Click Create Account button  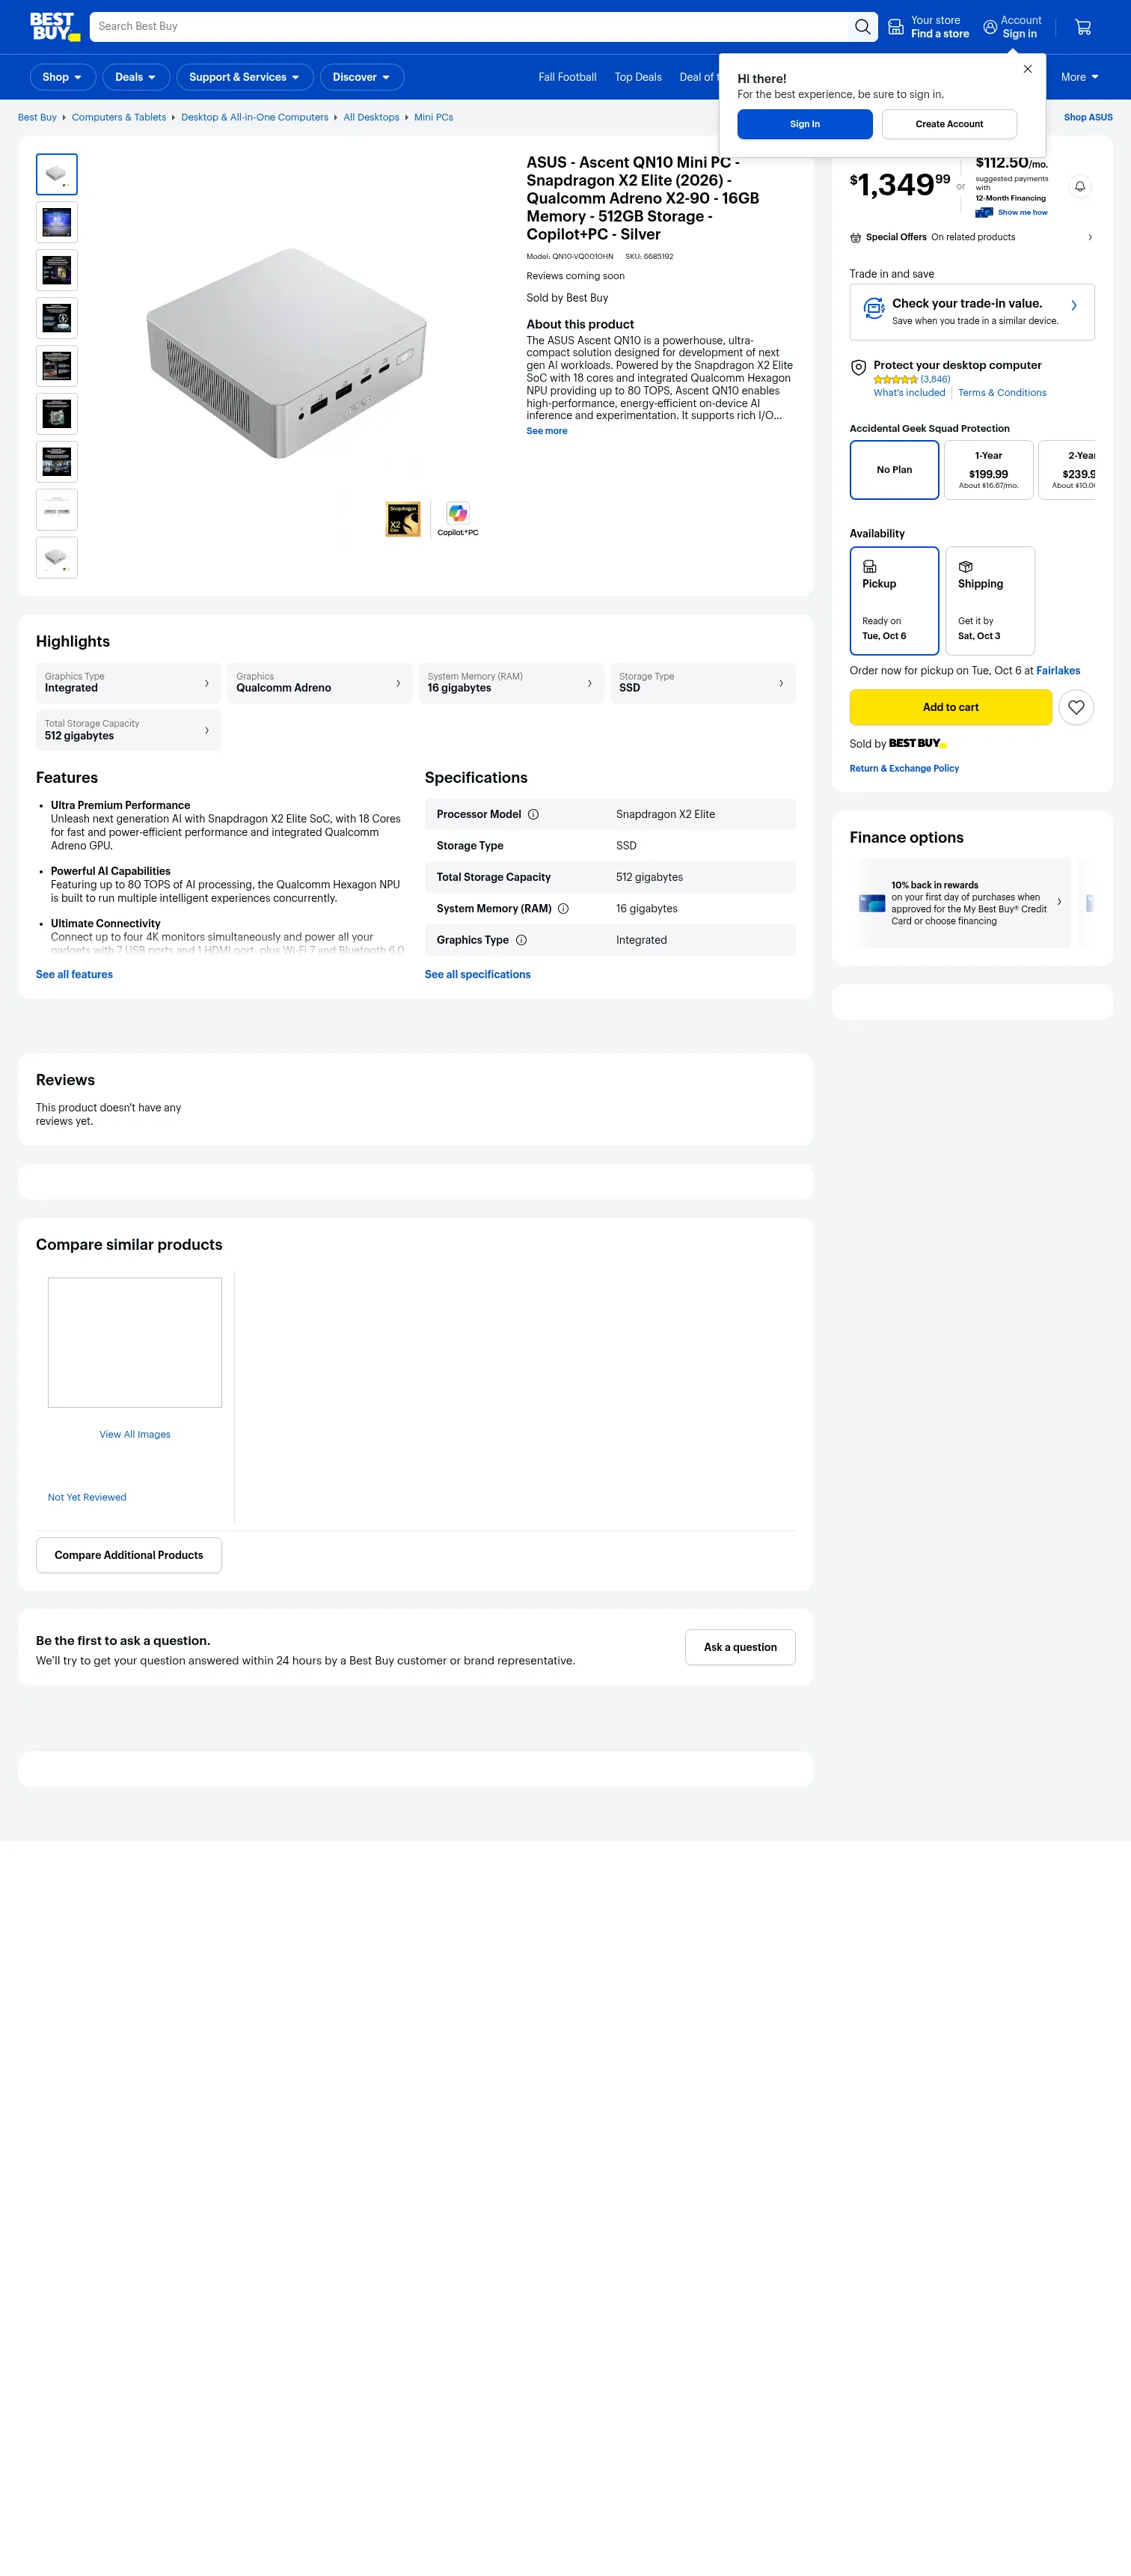pos(948,124)
